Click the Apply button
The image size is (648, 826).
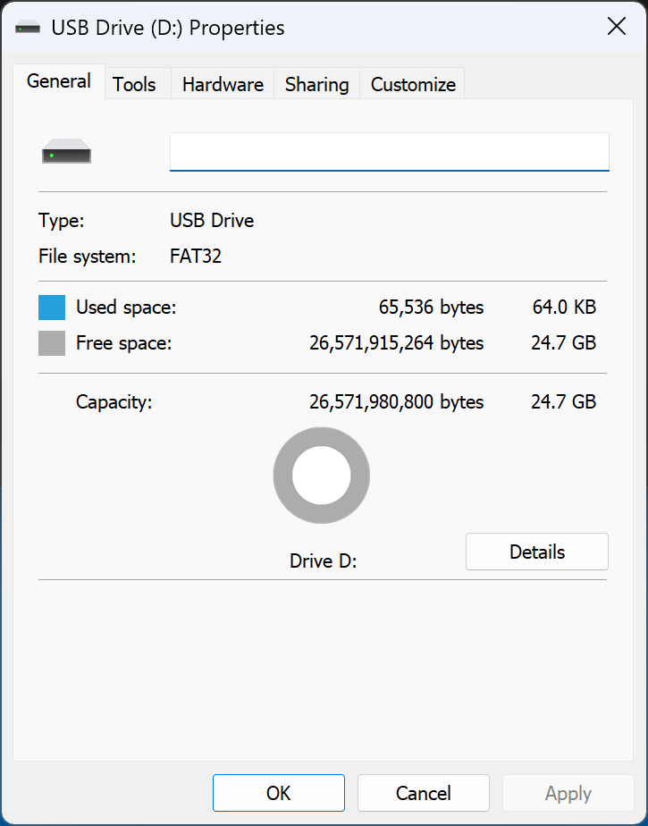click(568, 793)
